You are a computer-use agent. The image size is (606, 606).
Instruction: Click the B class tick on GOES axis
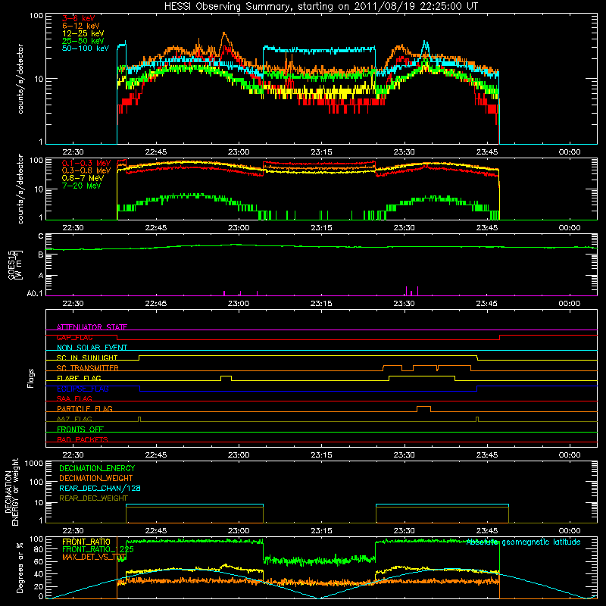pyautogui.click(x=41, y=255)
